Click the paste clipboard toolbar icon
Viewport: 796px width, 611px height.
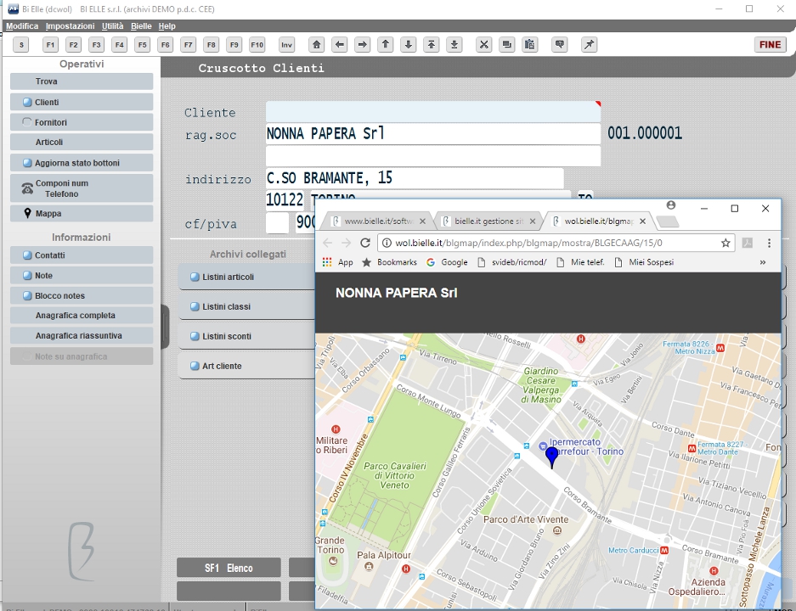pos(529,45)
